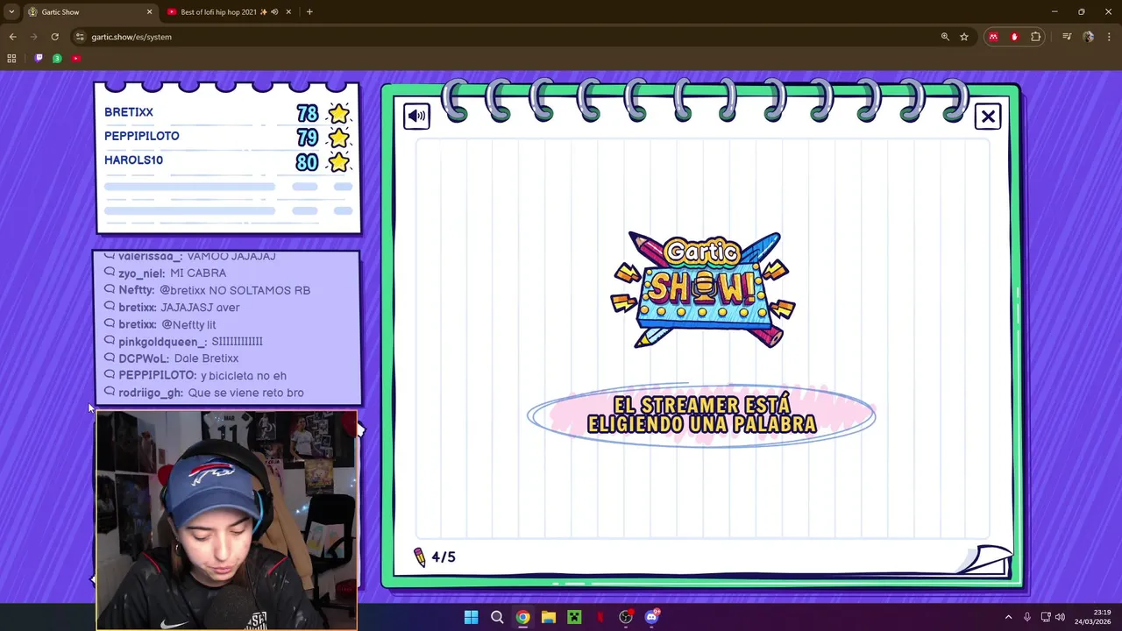Click the curled page corner of notebook
Screen dimensions: 1122x631
tap(985, 561)
